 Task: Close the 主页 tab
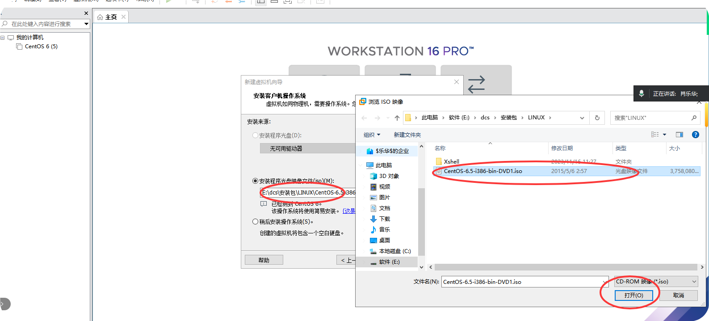[x=123, y=17]
